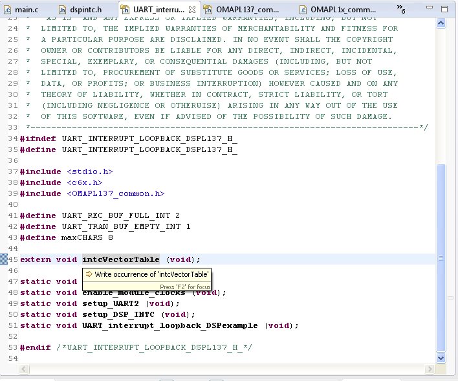Click on '#endif' at line 53
458x381 pixels.
click(36, 347)
